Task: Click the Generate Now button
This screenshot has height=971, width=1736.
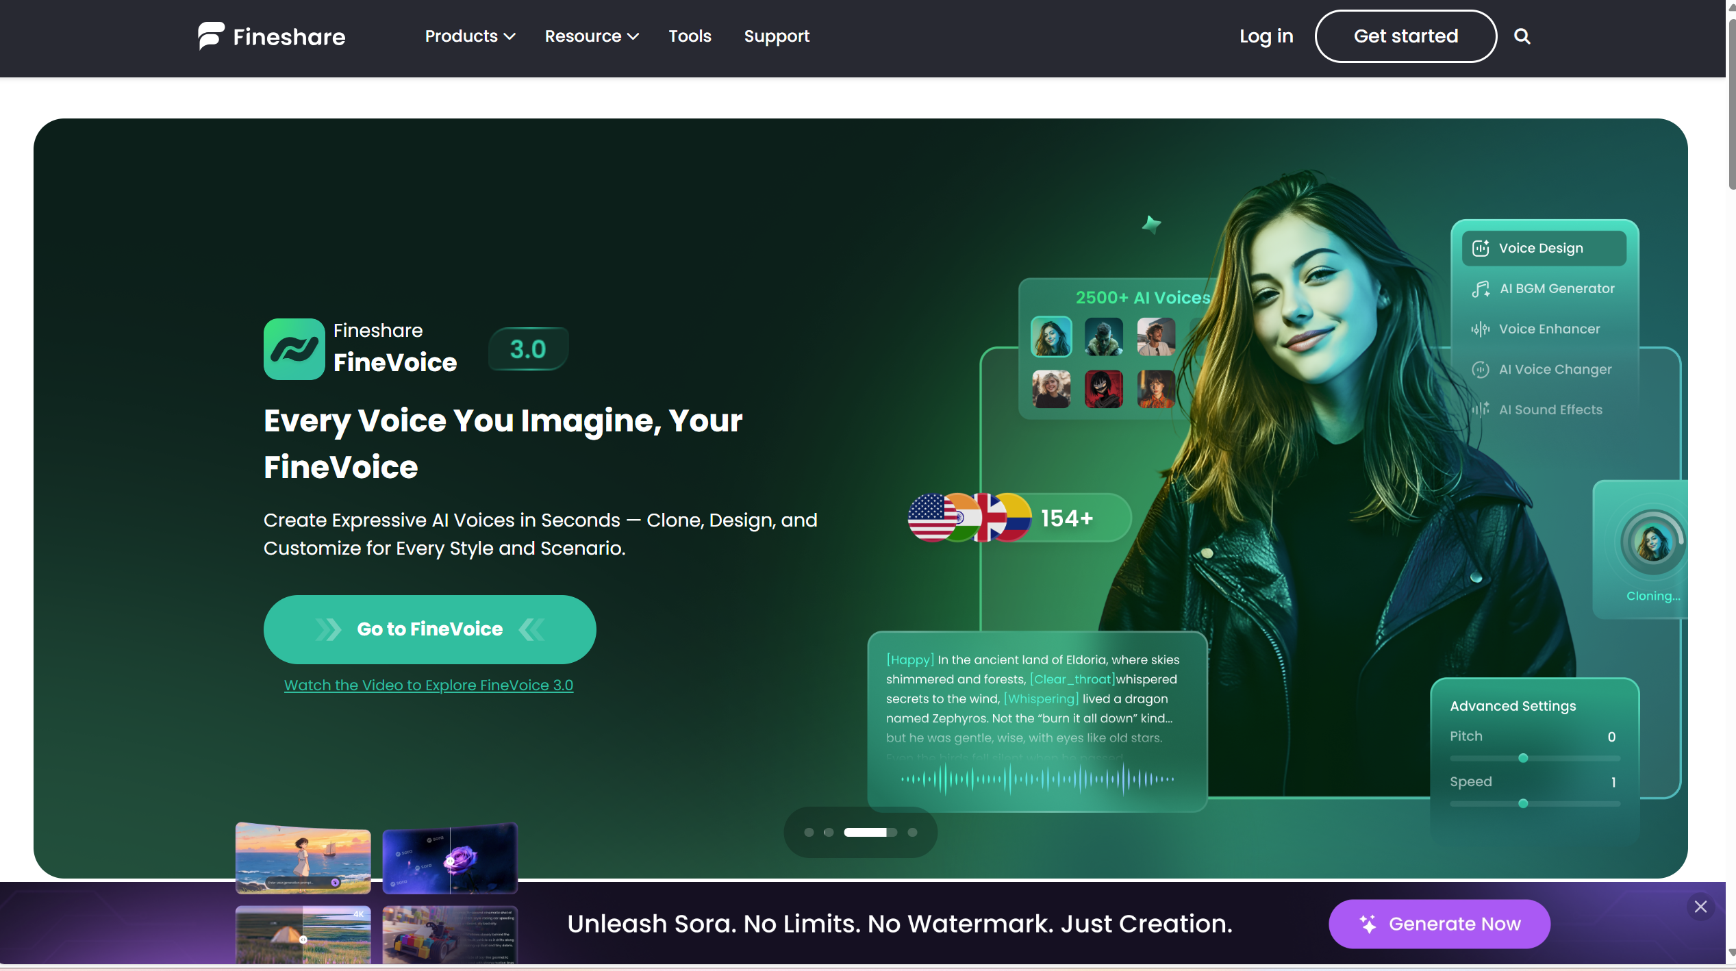Action: tap(1439, 924)
